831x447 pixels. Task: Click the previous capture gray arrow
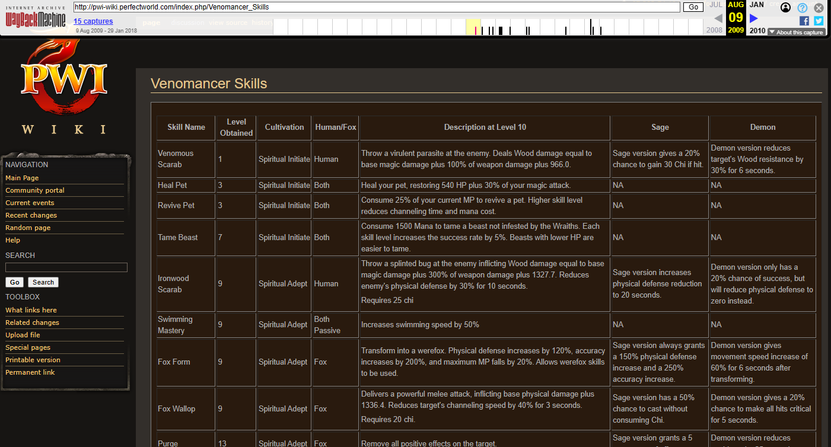[x=718, y=18]
